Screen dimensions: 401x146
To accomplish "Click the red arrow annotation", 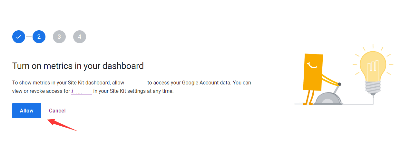I will (62, 125).
